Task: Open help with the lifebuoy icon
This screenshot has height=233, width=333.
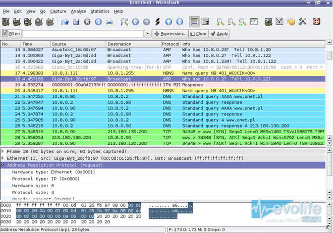Action: 316,22
